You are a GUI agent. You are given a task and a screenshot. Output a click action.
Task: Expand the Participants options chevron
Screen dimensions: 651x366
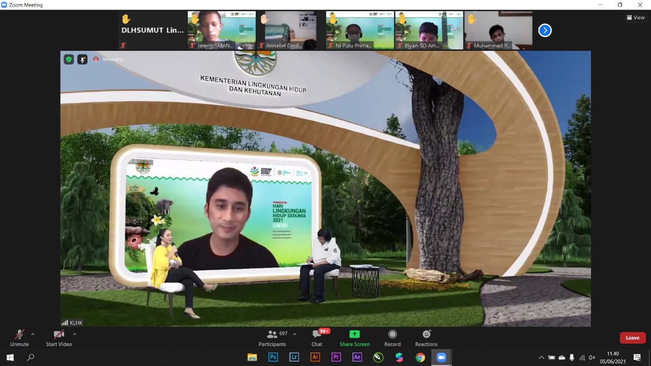[x=294, y=334]
